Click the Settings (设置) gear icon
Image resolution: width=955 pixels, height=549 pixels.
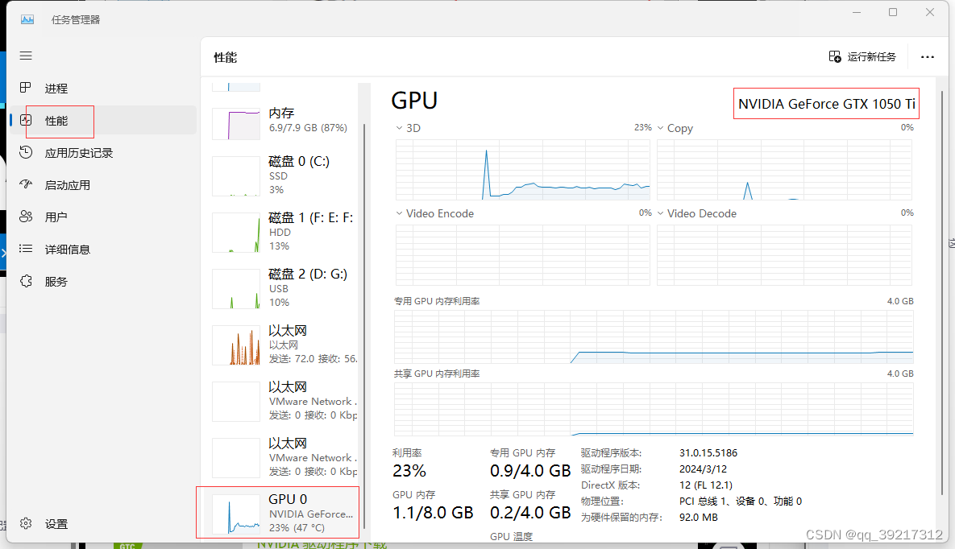pos(26,523)
